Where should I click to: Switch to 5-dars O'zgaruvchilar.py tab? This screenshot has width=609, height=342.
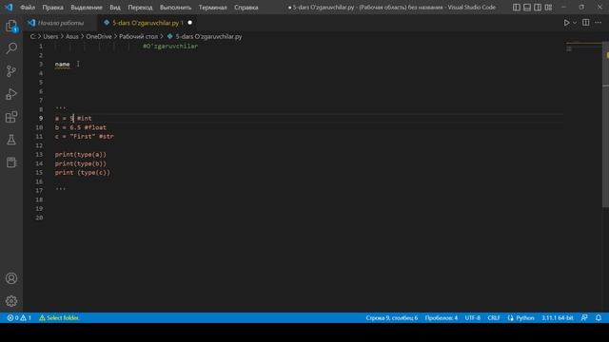pyautogui.click(x=147, y=23)
